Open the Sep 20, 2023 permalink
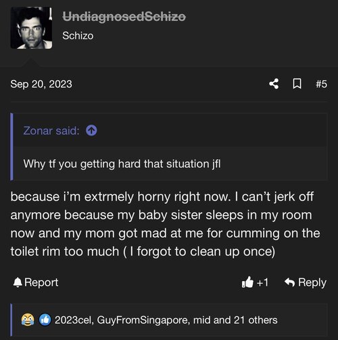This screenshot has width=338, height=340. click(41, 84)
